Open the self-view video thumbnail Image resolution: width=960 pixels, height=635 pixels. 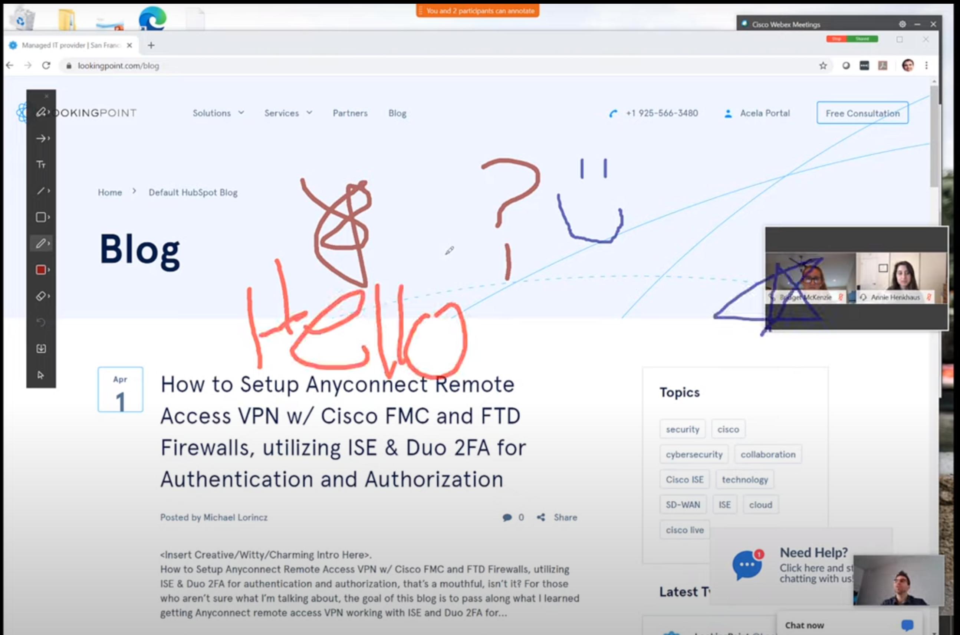(898, 580)
